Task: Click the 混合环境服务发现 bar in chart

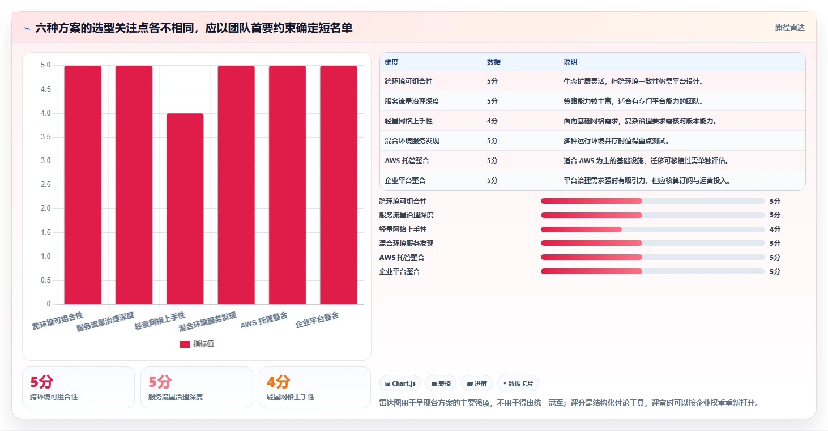Action: point(236,185)
